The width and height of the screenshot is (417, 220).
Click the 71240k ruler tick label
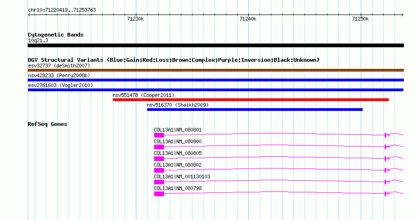pyautogui.click(x=248, y=19)
